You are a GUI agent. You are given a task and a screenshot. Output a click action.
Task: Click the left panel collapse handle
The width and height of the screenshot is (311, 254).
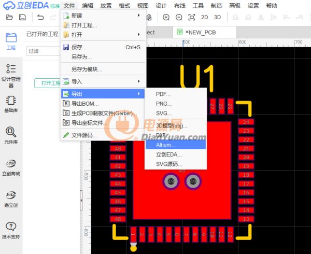pos(81,200)
